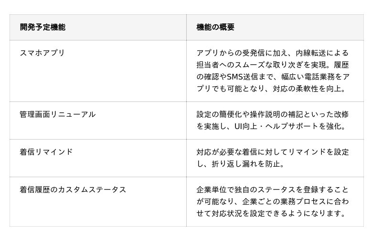Click the line 対応が必要な着信に対して
Viewport: 382px width, 241px height.
[x=242, y=152]
